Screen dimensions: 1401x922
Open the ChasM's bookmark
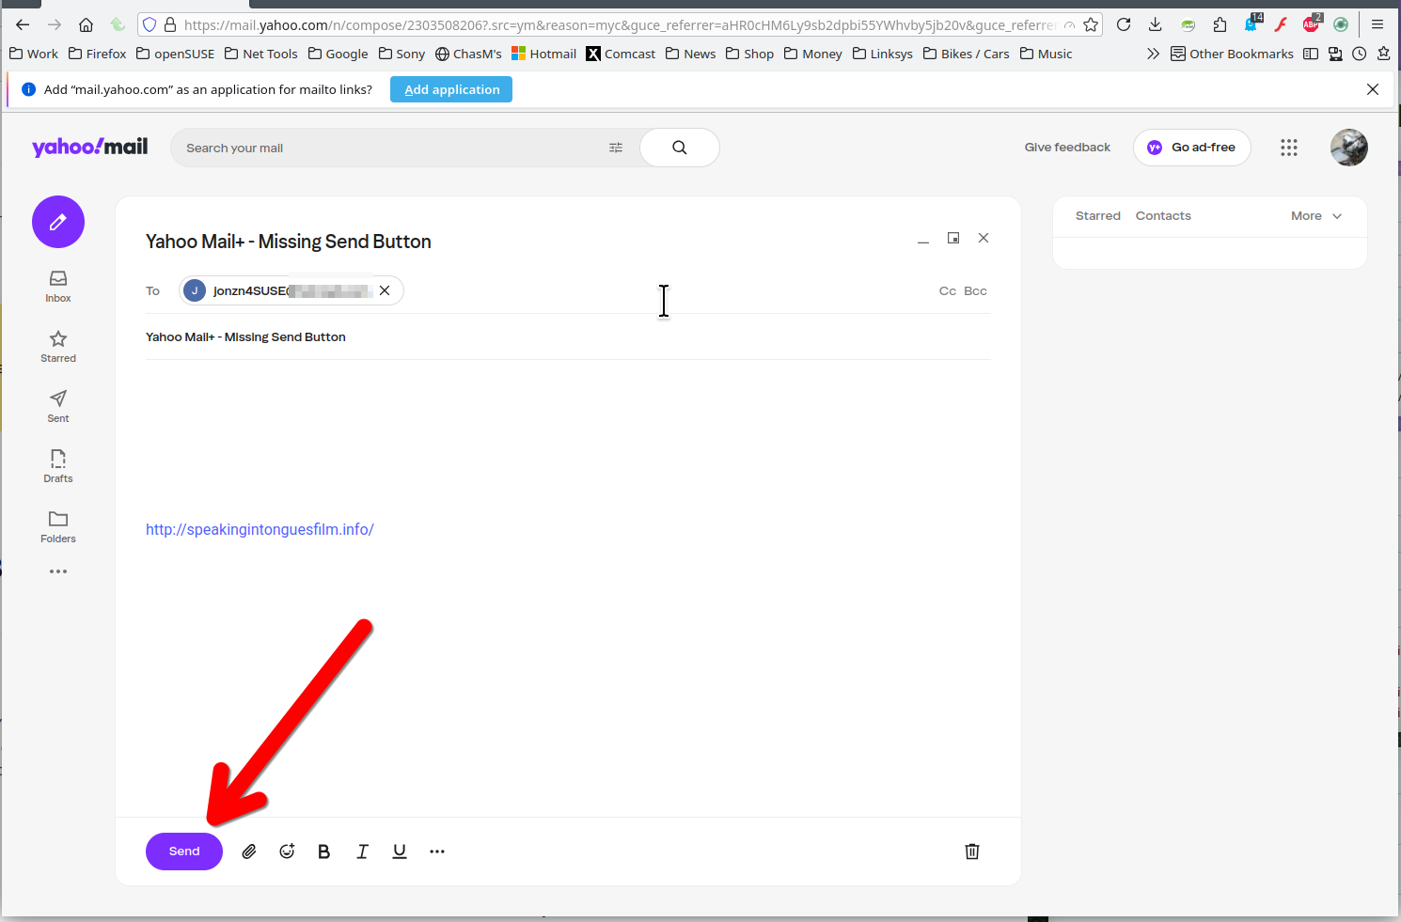tap(468, 54)
